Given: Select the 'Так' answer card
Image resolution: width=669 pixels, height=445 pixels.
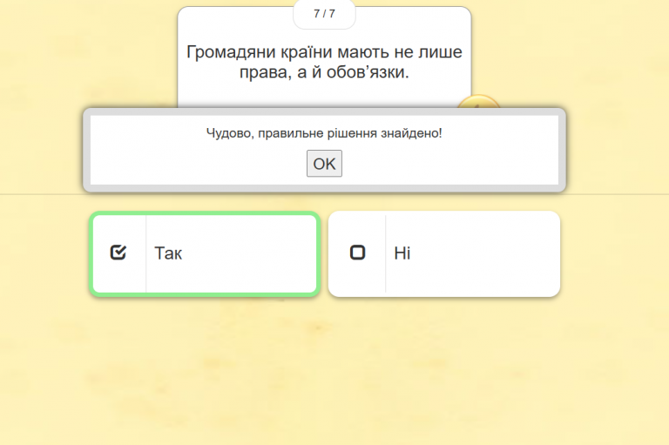Looking at the screenshot, I should pos(205,254).
